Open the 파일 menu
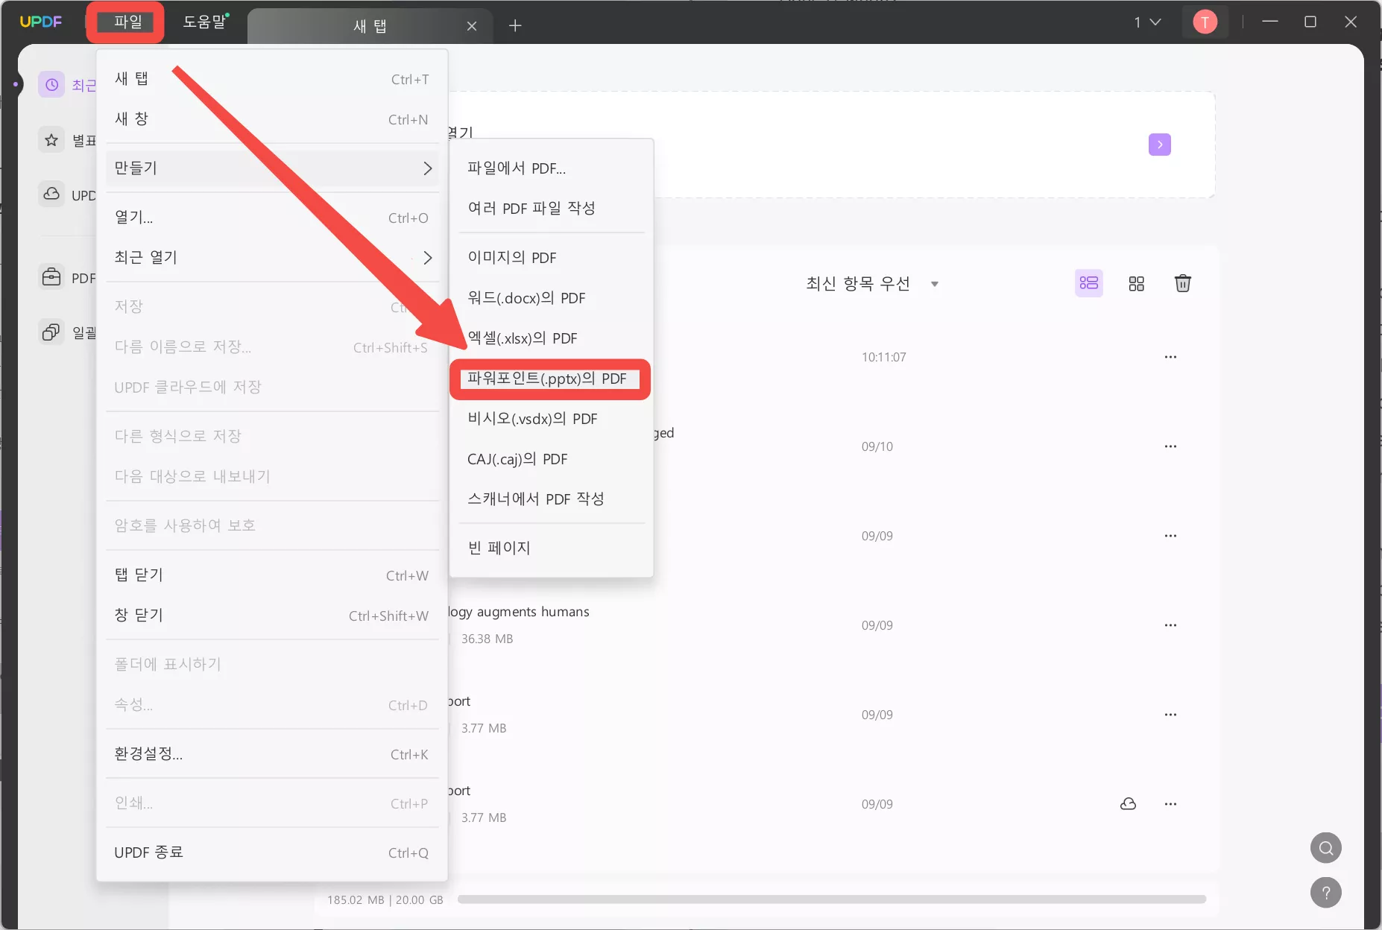This screenshot has height=930, width=1382. [127, 22]
